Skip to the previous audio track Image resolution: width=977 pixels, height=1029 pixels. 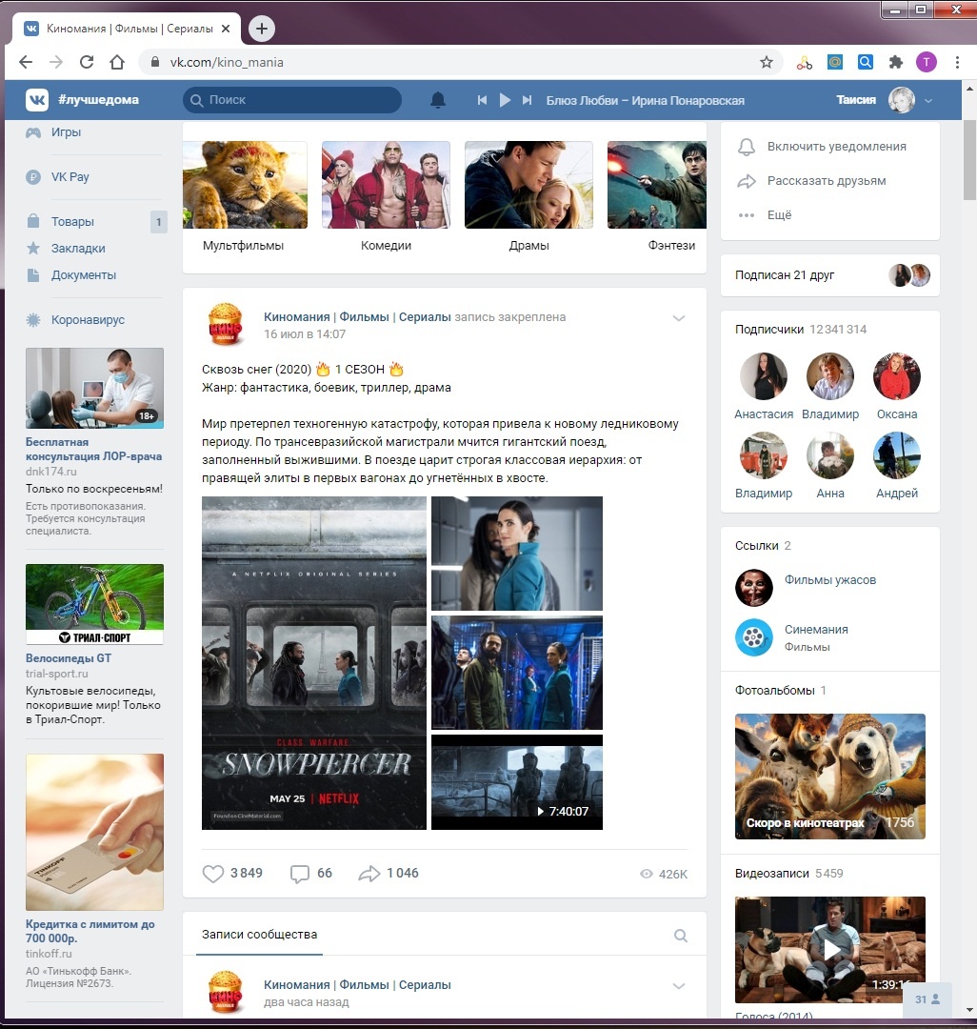point(482,100)
